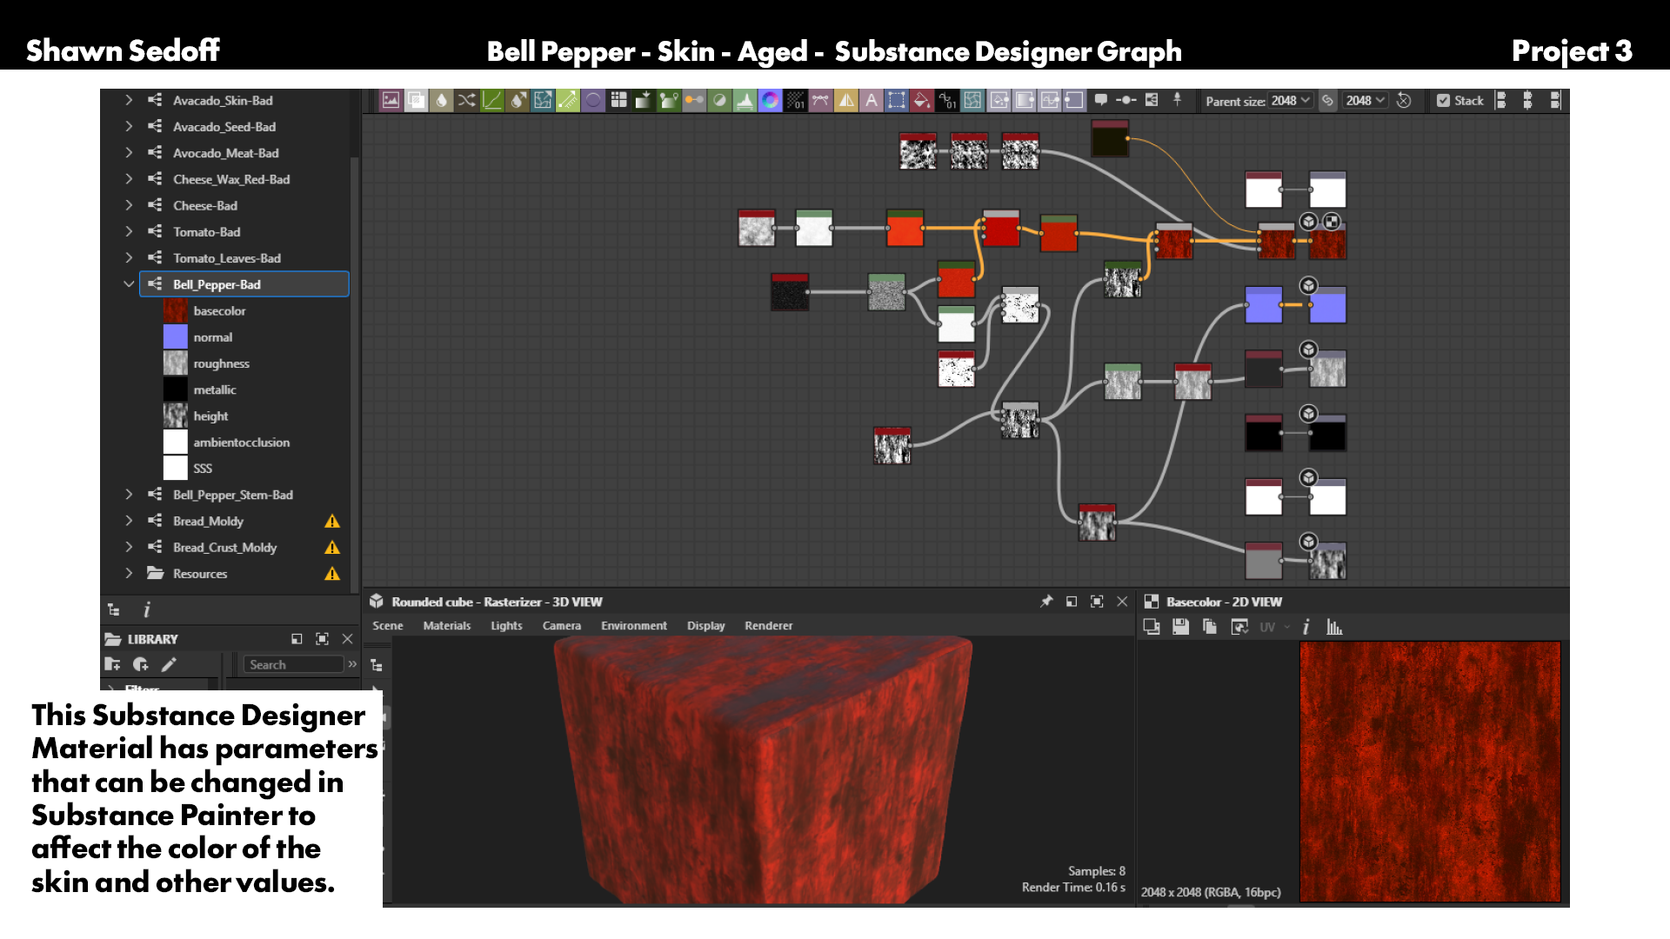Collapse the Bell_Pepper-Bad graph tree
1670x939 pixels.
[129, 284]
